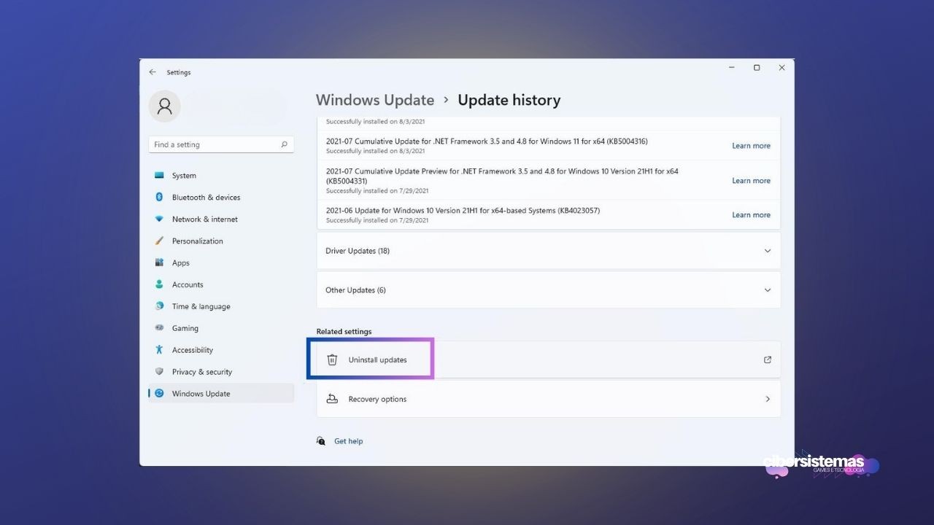Maximize the Settings window
The width and height of the screenshot is (934, 525).
(757, 68)
